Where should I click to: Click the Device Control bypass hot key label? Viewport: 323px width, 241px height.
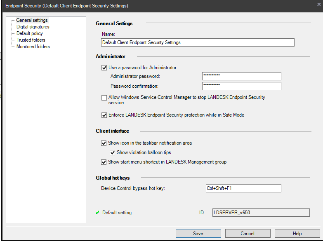coord(133,188)
